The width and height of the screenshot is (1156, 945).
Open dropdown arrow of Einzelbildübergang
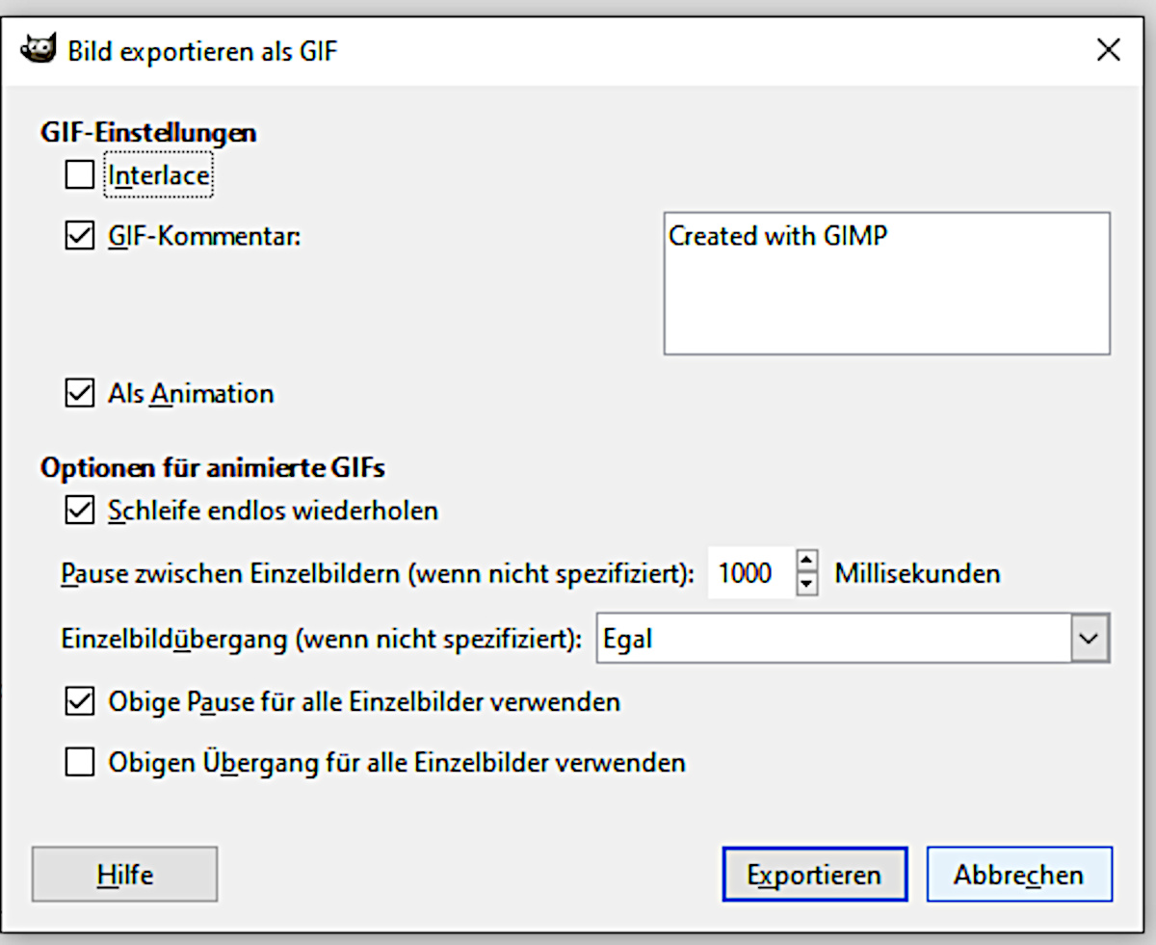click(1090, 638)
